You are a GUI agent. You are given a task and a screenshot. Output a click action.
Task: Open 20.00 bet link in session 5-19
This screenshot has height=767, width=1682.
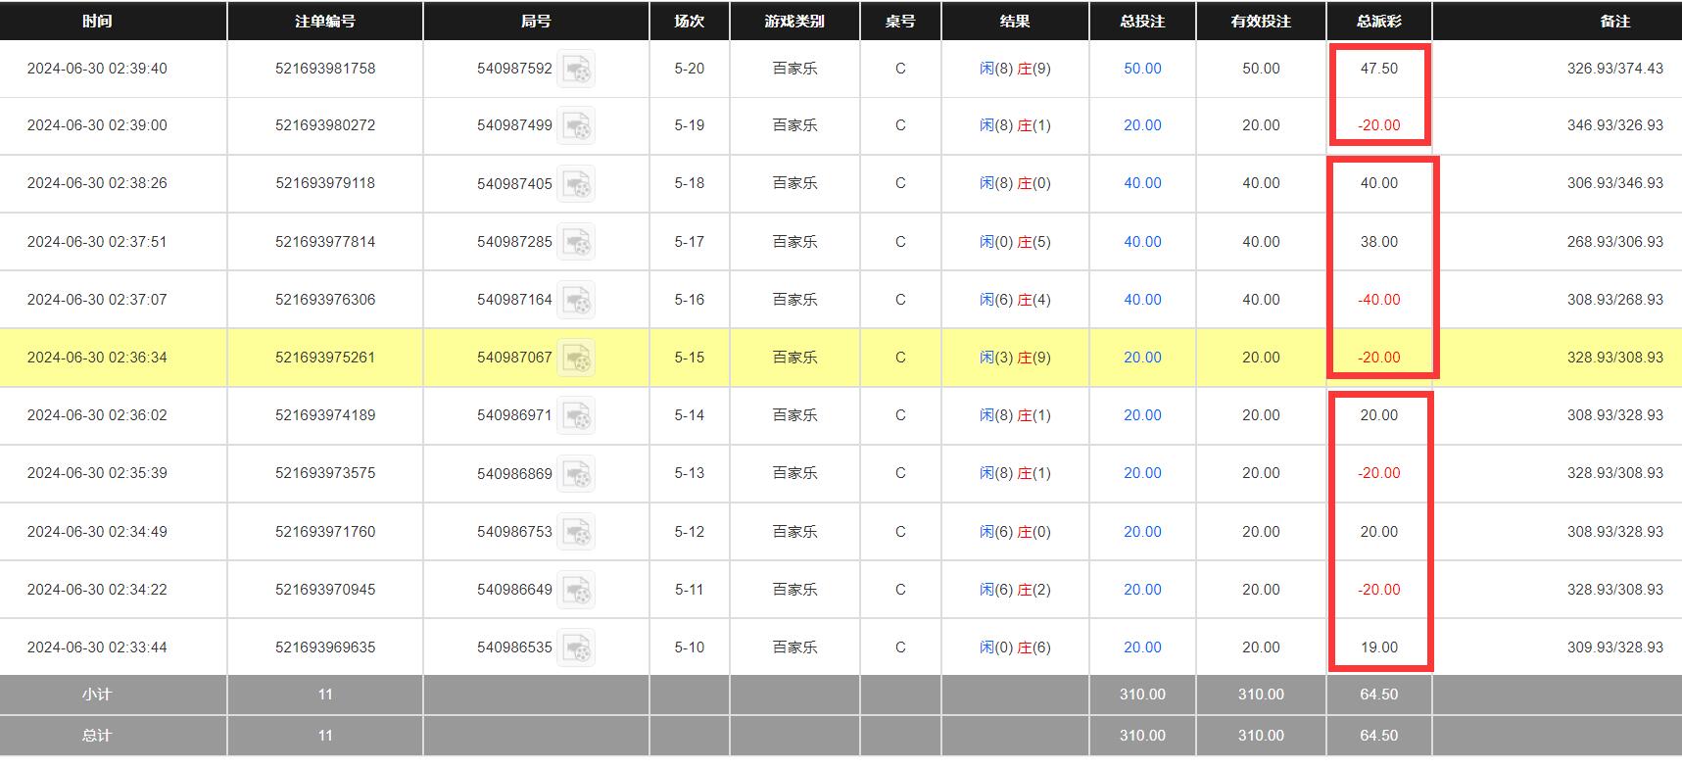tap(1142, 125)
